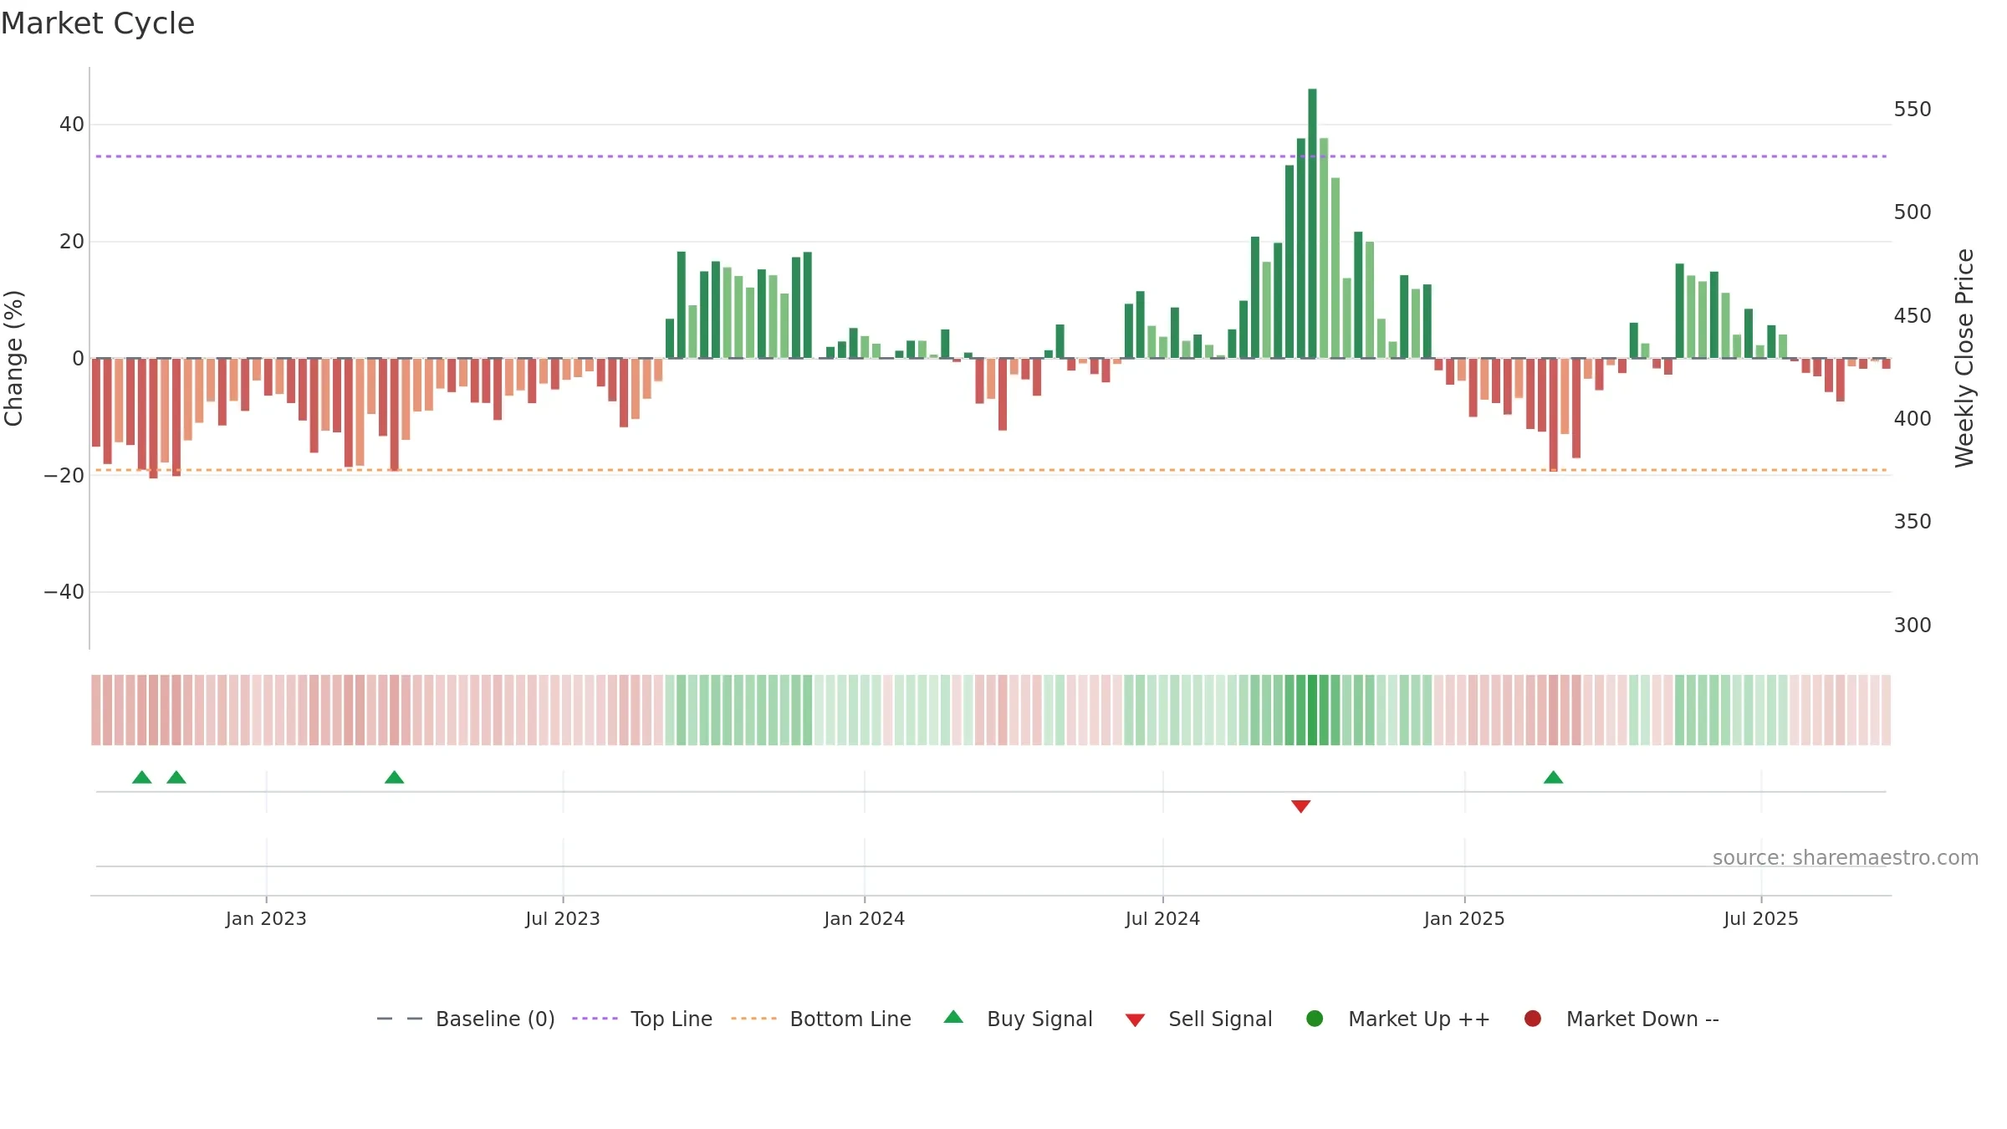Click the 400 price tick label

(x=1913, y=419)
